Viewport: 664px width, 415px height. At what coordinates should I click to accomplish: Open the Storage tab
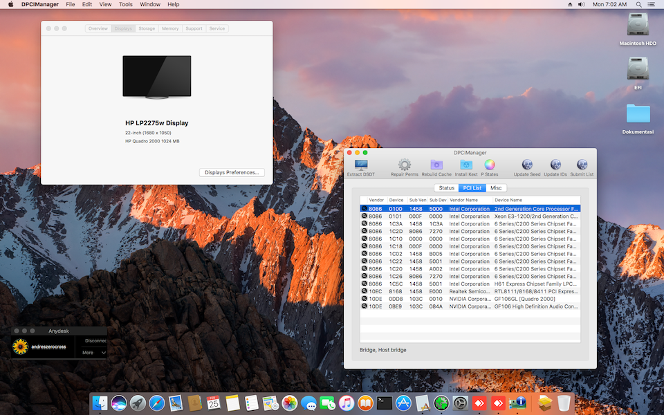(147, 28)
